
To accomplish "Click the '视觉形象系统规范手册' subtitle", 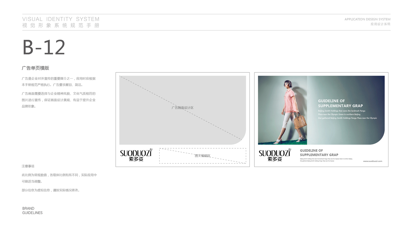I will [61, 25].
